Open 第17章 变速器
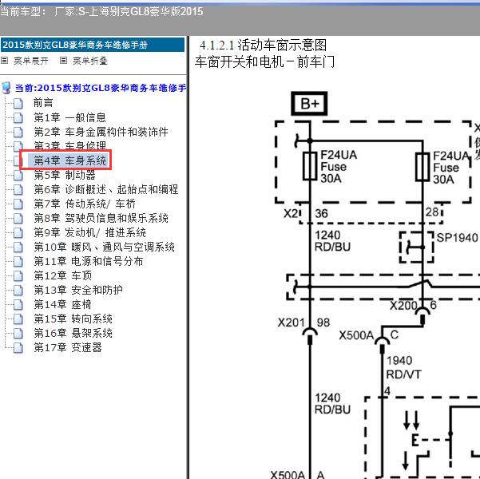 tap(68, 347)
